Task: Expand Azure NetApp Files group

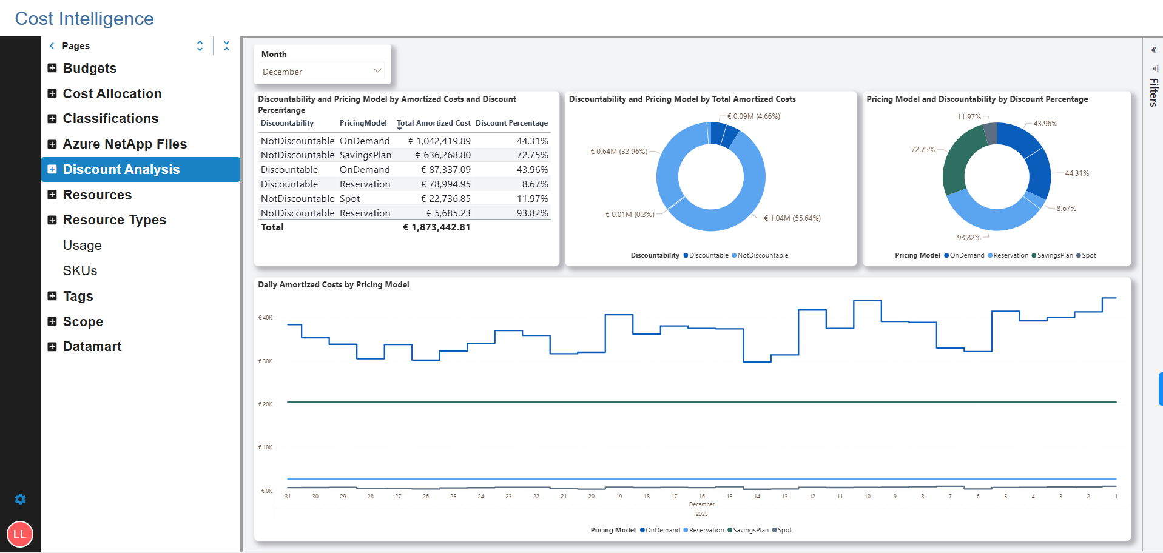Action: click(52, 144)
